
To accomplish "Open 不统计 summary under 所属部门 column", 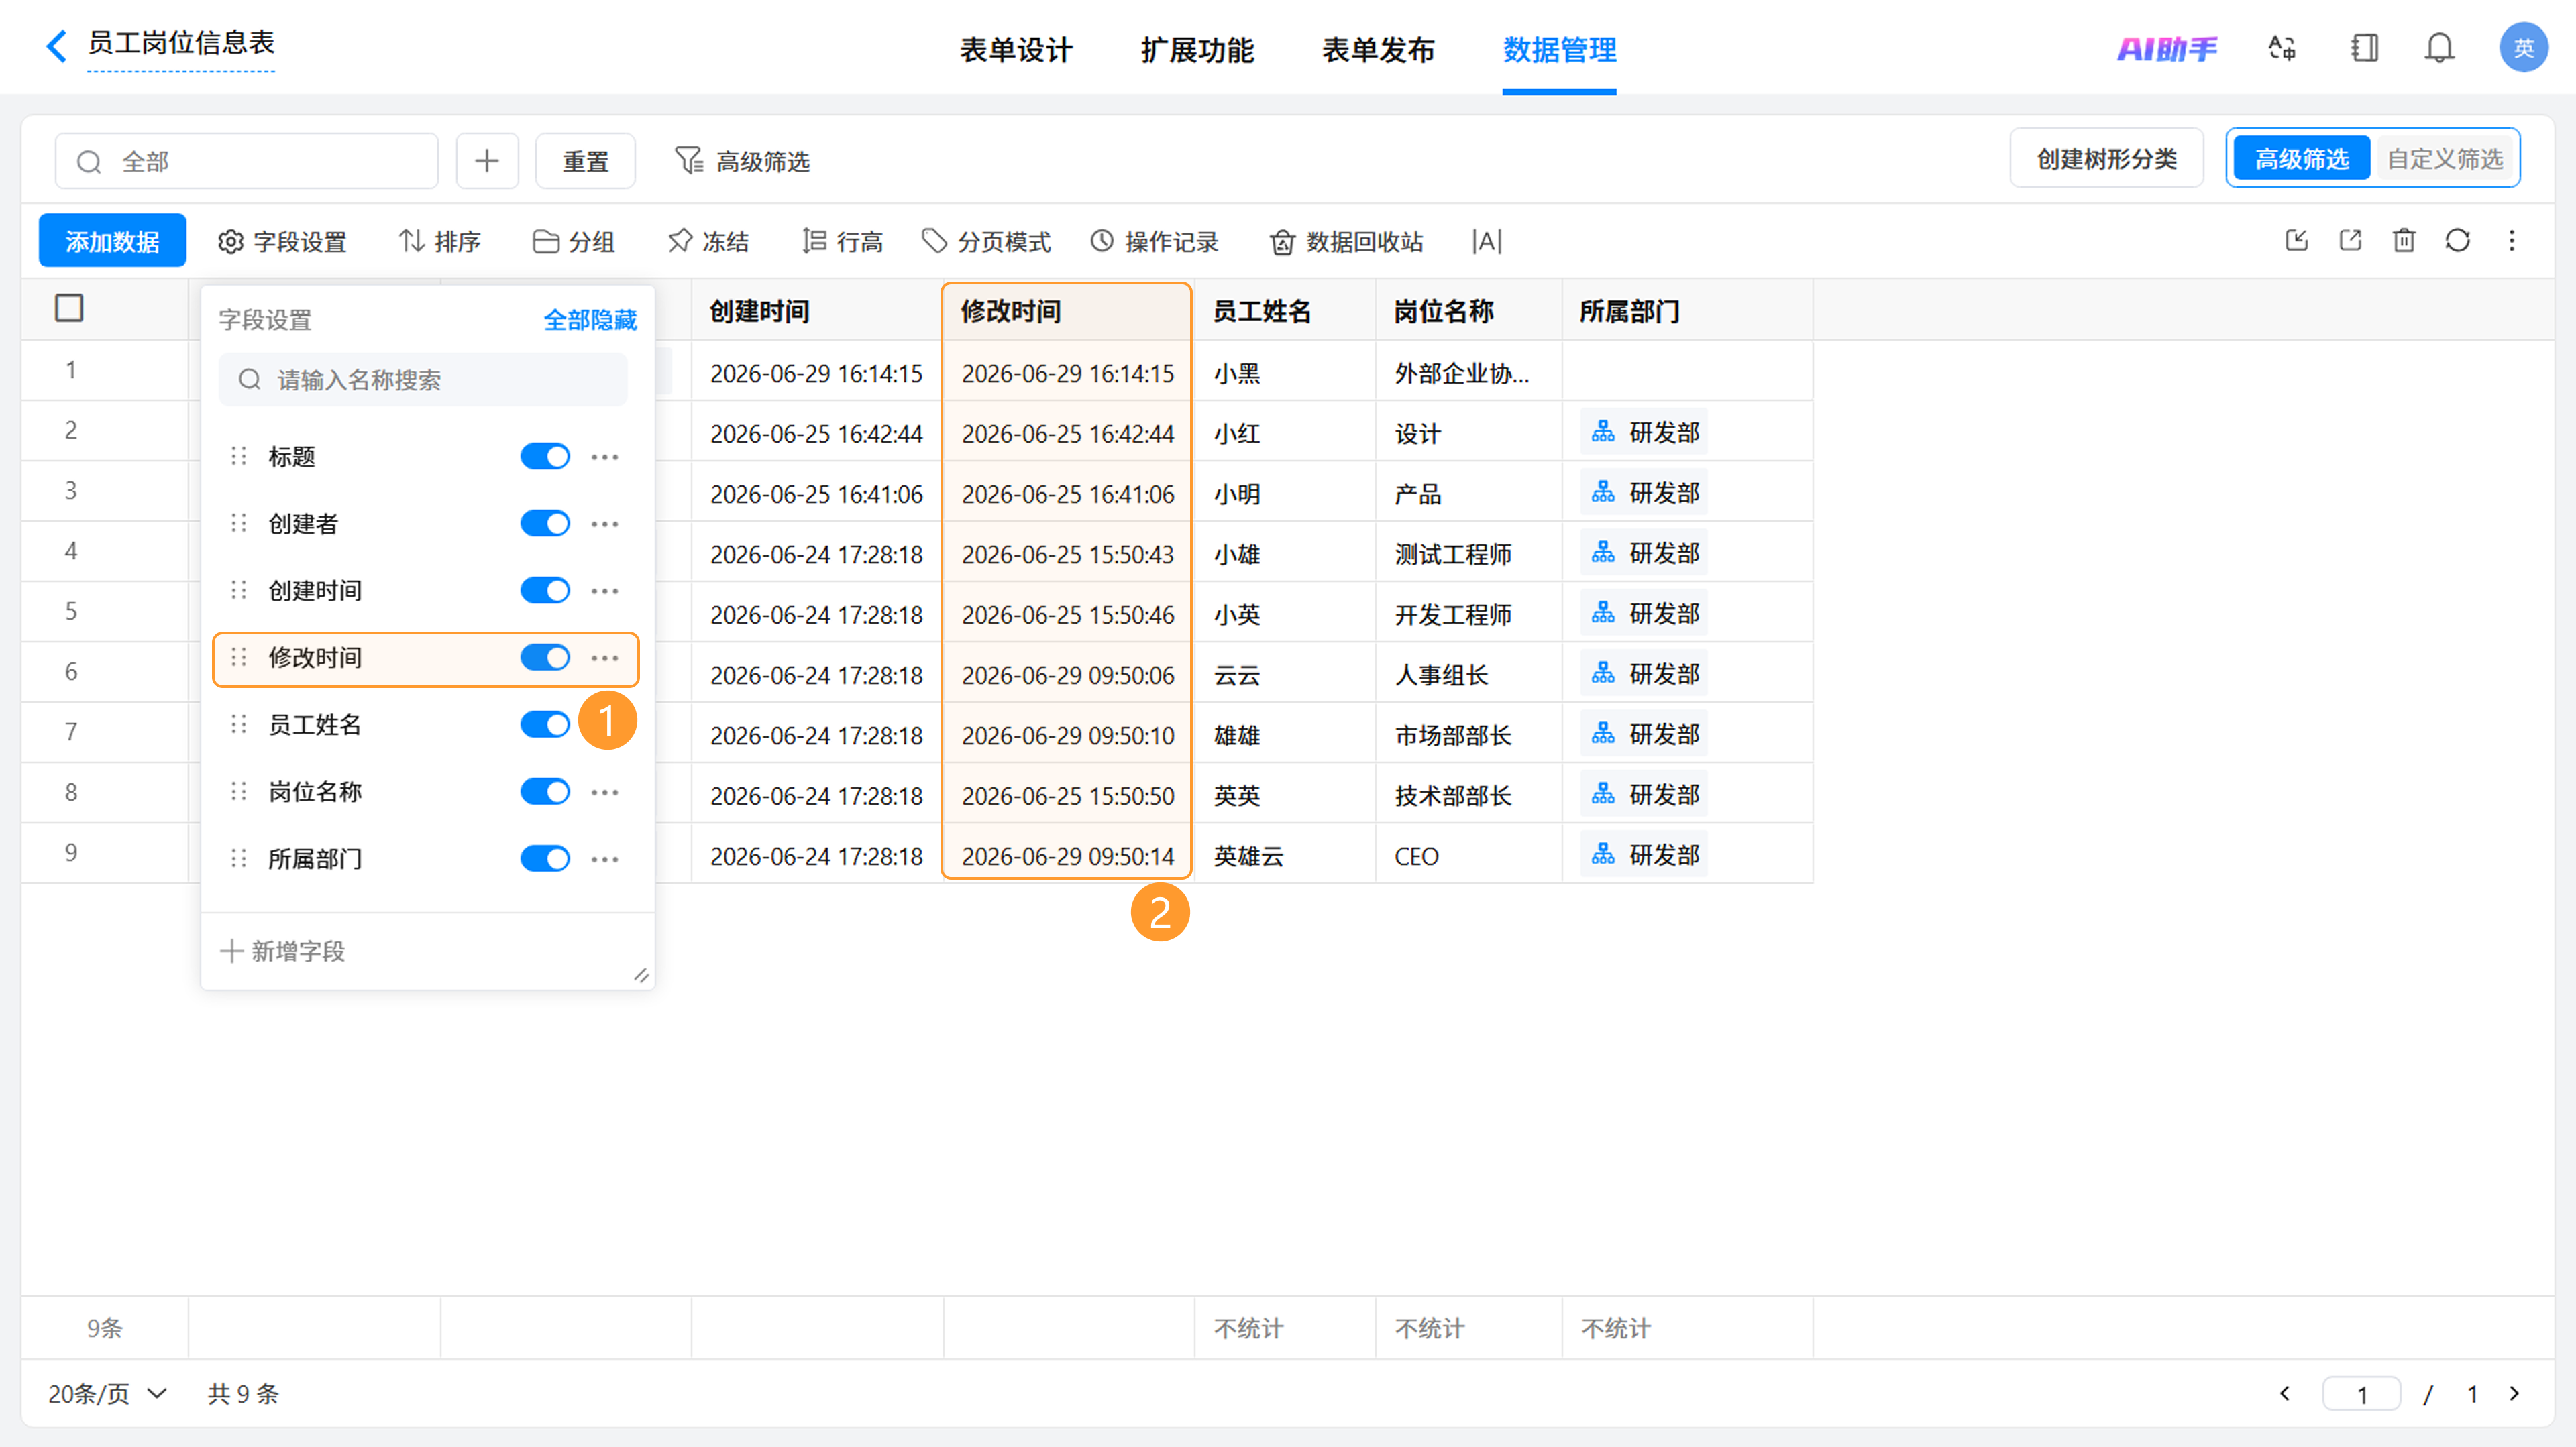I will point(1615,1328).
